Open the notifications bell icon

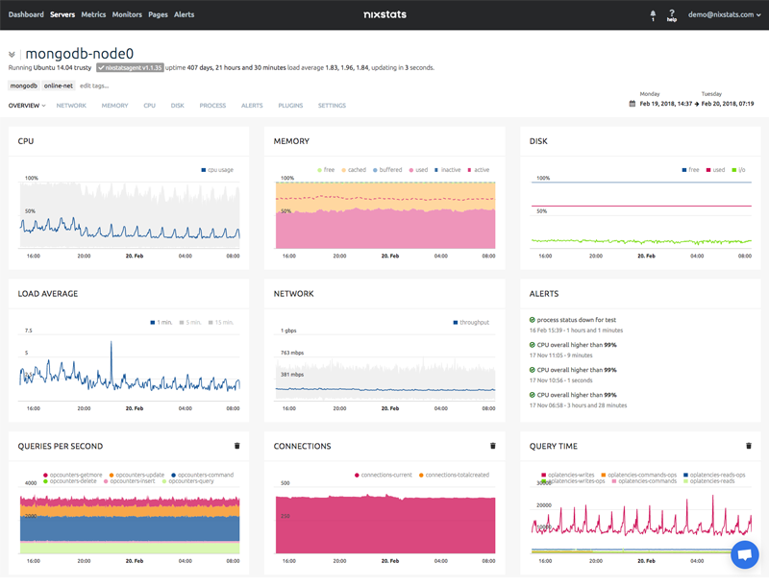[653, 14]
